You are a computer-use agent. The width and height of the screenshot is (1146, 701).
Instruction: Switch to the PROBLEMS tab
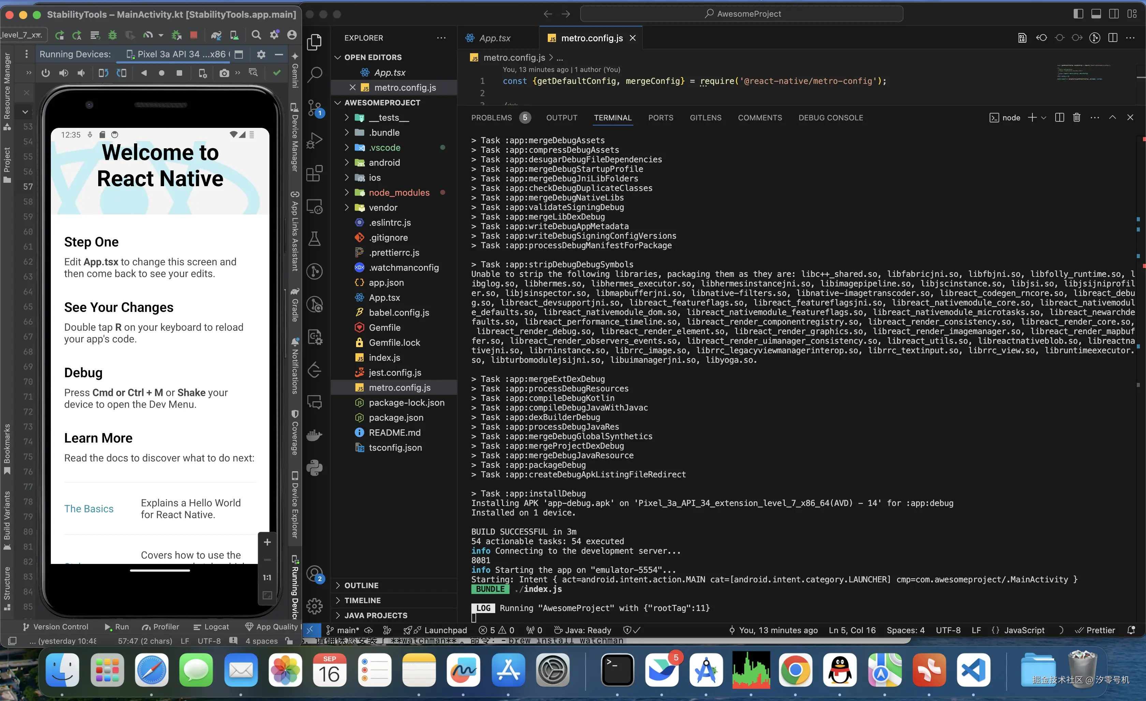point(491,118)
